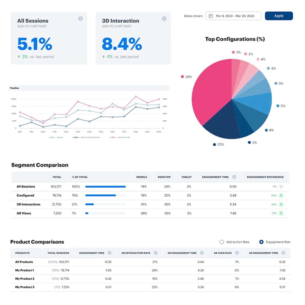Open the 3D Interaction info tooltip

click(x=164, y=19)
